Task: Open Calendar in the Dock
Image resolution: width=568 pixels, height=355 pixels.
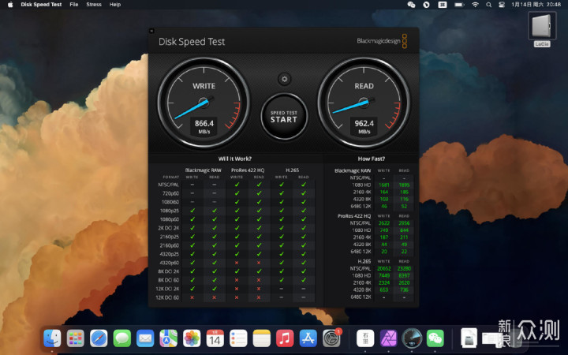Action: tap(215, 338)
